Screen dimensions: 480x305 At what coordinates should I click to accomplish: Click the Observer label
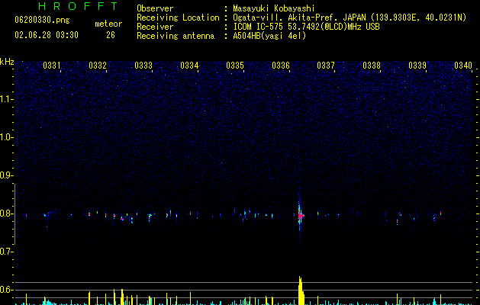tap(155, 8)
